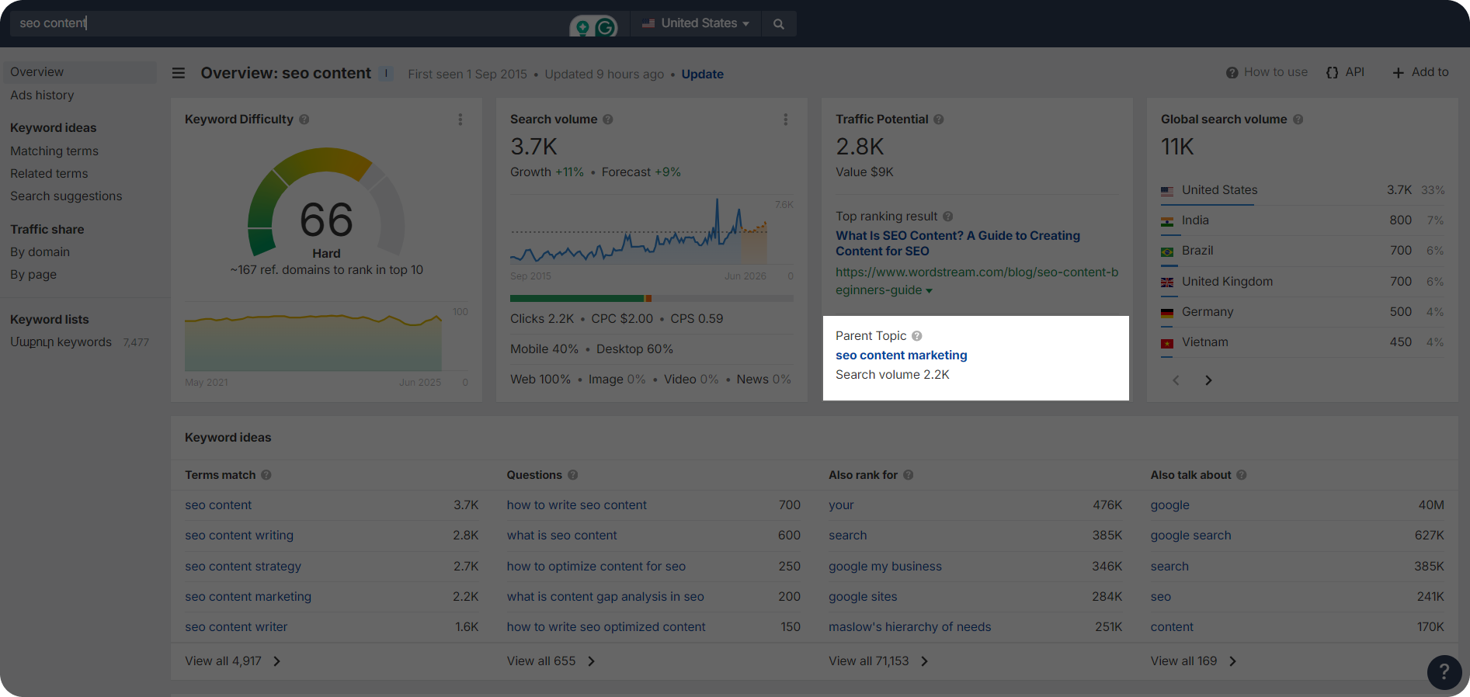Click View all 71,153 keywords
1470x697 pixels.
pos(878,661)
